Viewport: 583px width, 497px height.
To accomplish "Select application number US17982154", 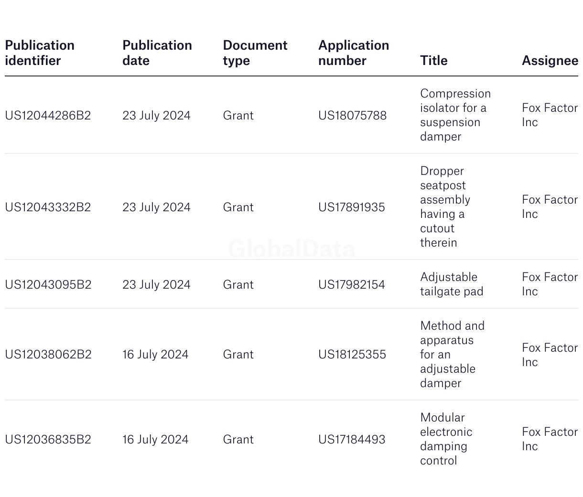I will point(352,285).
